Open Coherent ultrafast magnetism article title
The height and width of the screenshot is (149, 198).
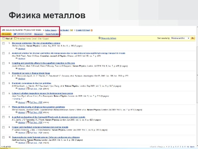42,93
